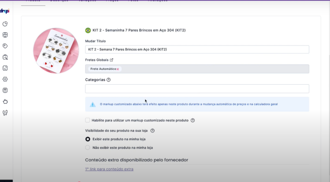Open the pie chart dashboard icon
Viewport: 330px width, 182px height.
[5, 24]
